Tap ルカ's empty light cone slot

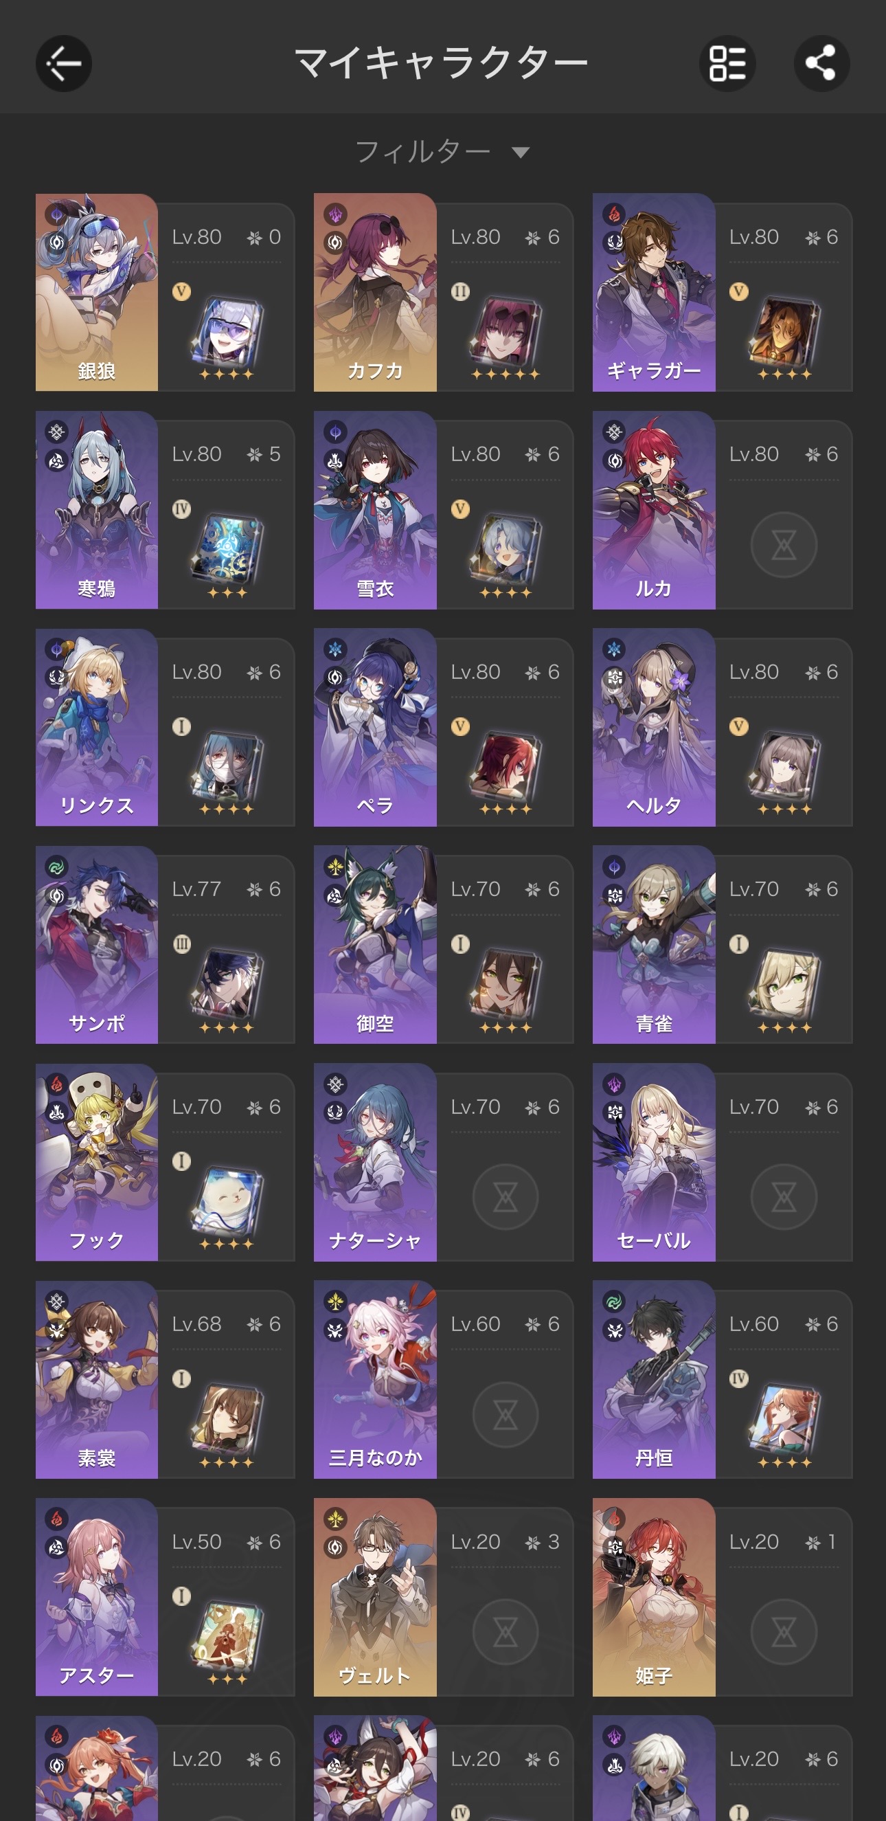tap(784, 545)
